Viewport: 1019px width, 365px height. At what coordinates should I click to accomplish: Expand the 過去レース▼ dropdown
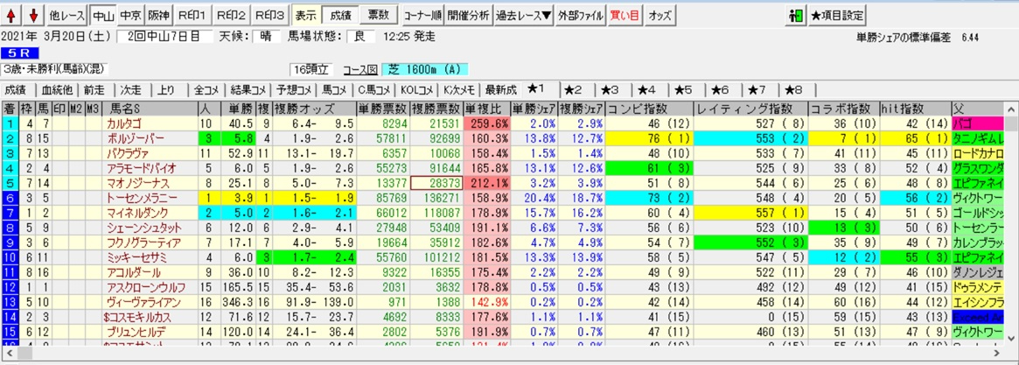523,15
